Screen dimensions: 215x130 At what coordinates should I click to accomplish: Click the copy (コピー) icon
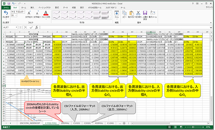(x=124, y=13)
